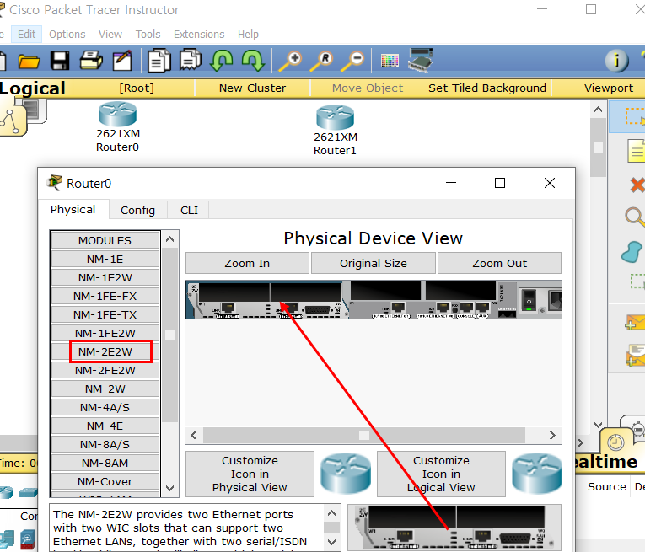The height and width of the screenshot is (552, 645).
Task: Select module NM-Cover
Action: (105, 481)
